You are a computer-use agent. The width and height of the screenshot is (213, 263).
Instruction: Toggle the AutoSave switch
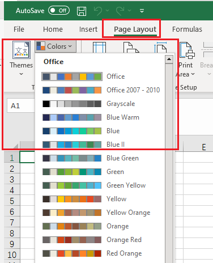click(x=59, y=10)
